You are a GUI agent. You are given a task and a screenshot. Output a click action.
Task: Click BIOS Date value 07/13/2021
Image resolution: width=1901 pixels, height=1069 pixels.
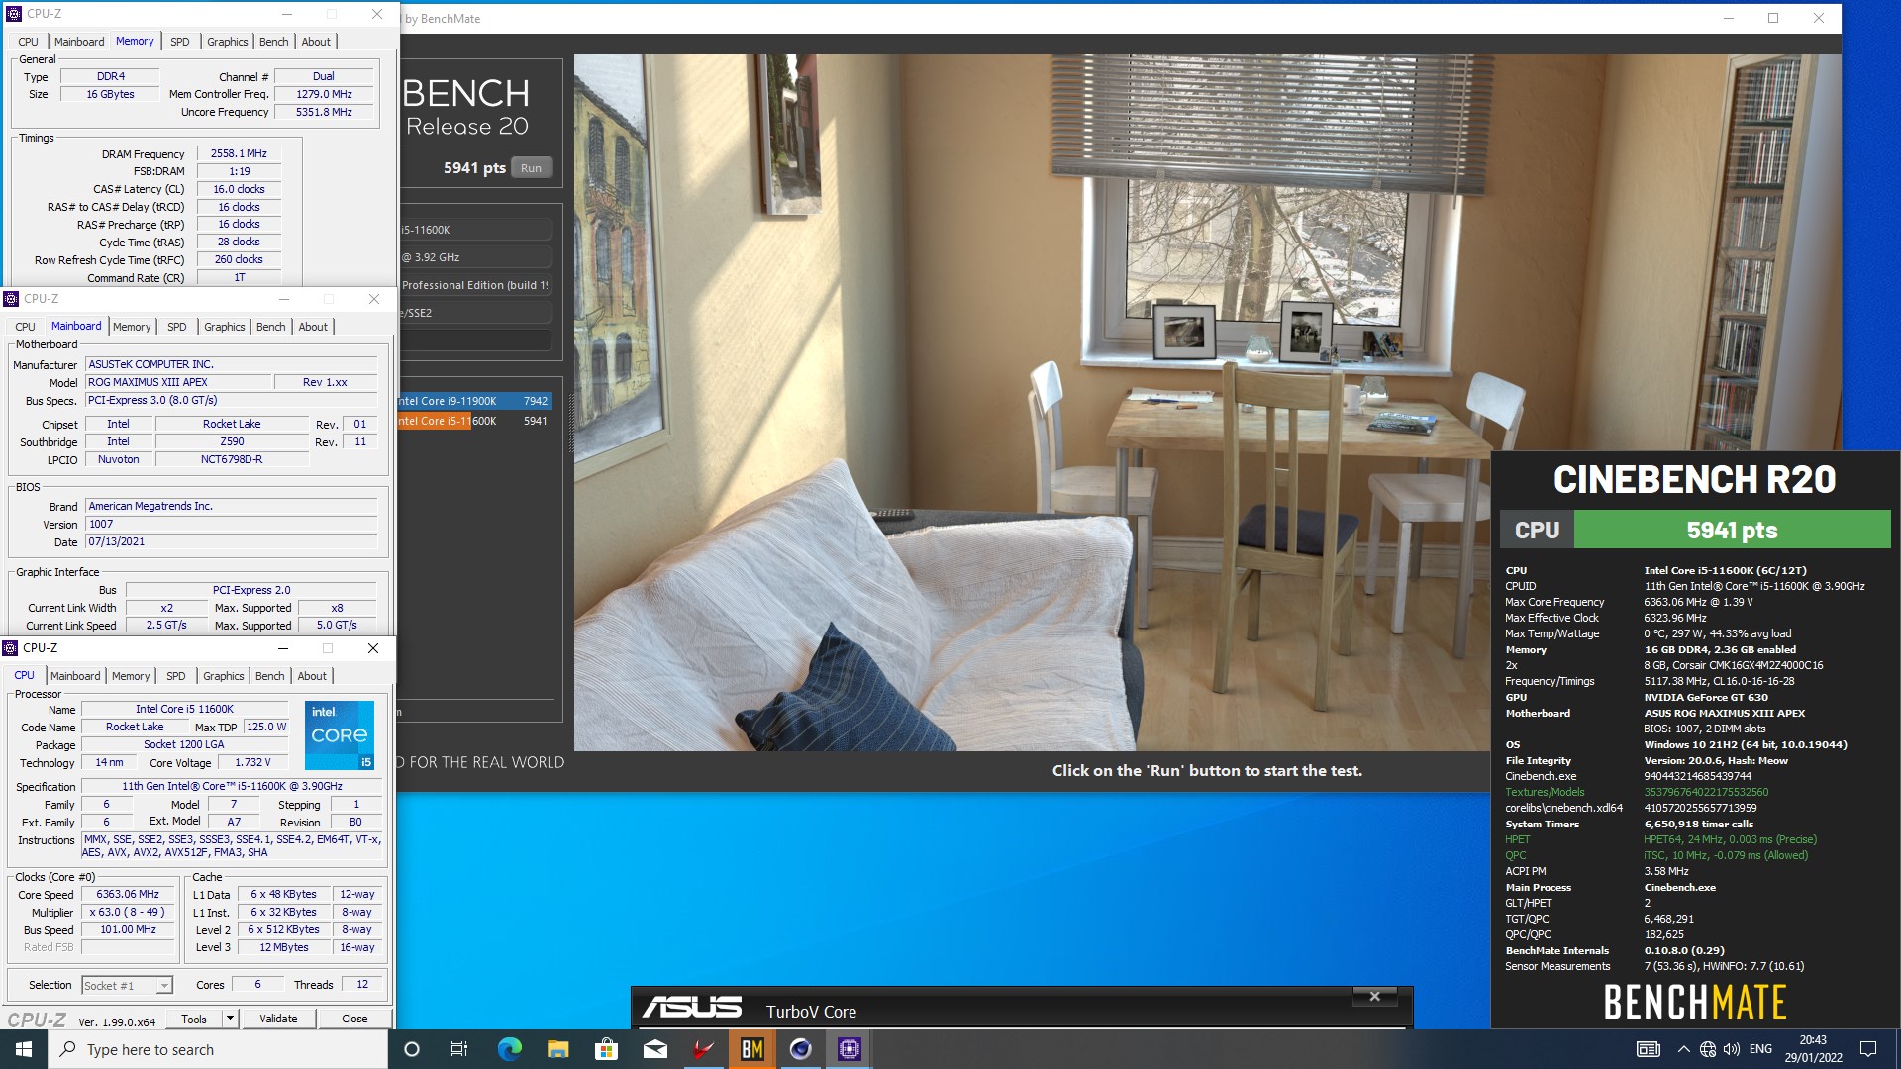[x=231, y=541]
